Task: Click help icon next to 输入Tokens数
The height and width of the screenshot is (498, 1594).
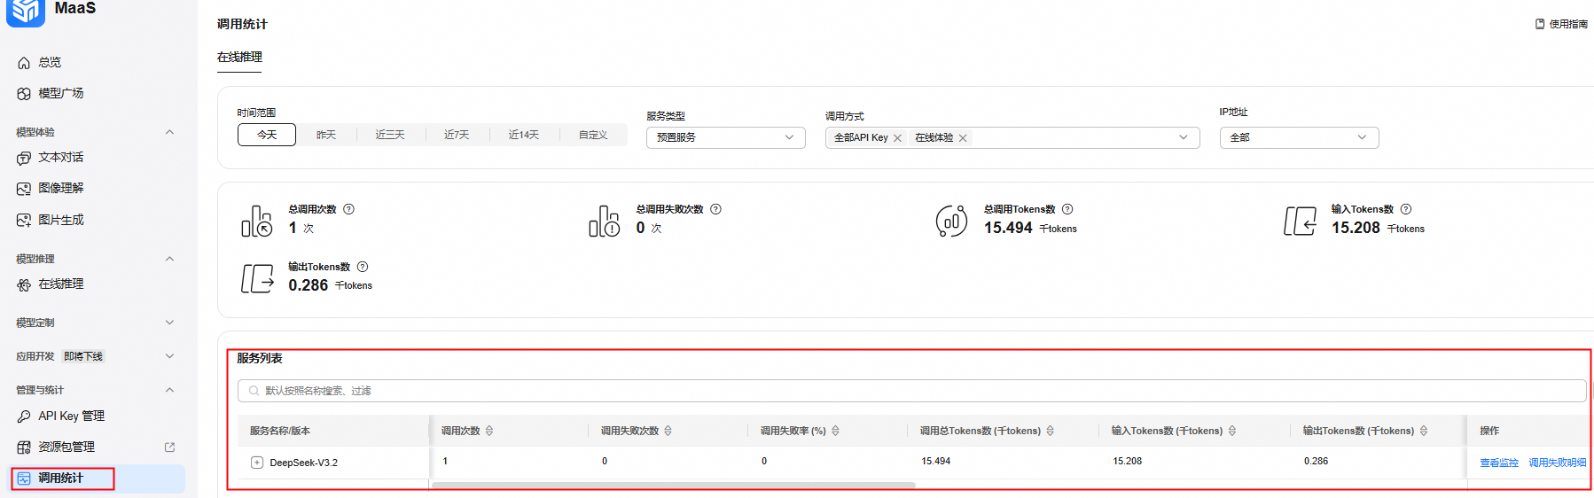Action: (x=1405, y=209)
